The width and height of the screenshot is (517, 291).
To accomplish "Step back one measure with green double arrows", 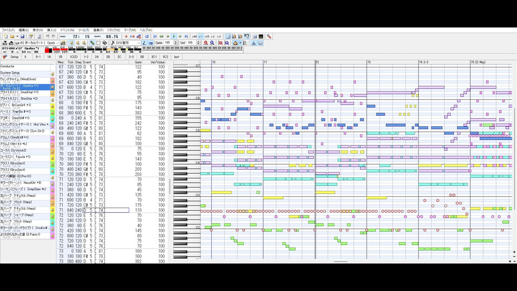I will (x=162, y=37).
